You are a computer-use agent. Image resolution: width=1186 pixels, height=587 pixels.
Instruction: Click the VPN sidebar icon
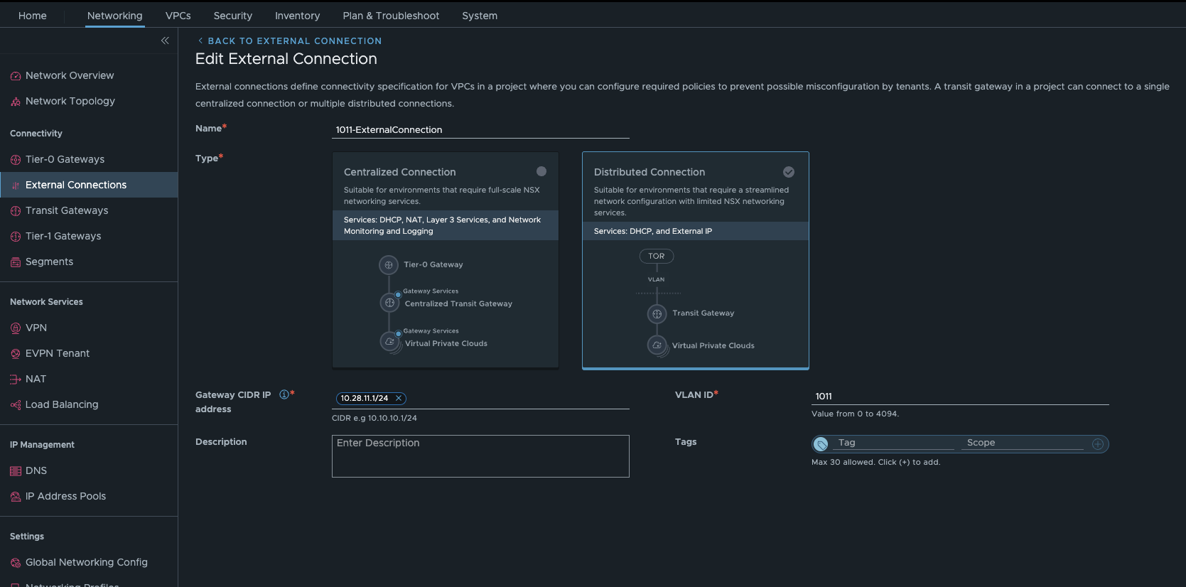pos(16,328)
